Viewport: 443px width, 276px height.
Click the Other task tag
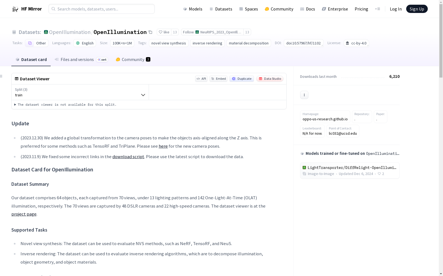click(x=37, y=43)
